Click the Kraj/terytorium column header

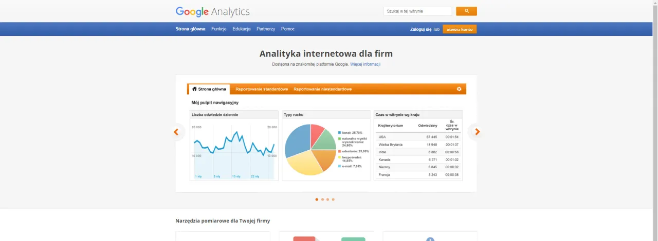391,126
